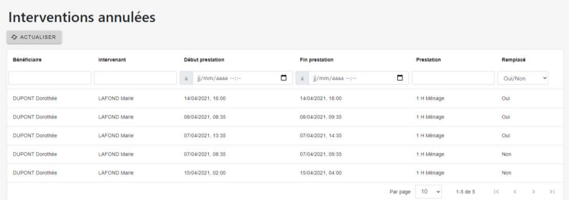Focus the Prestation filter field

coord(453,78)
